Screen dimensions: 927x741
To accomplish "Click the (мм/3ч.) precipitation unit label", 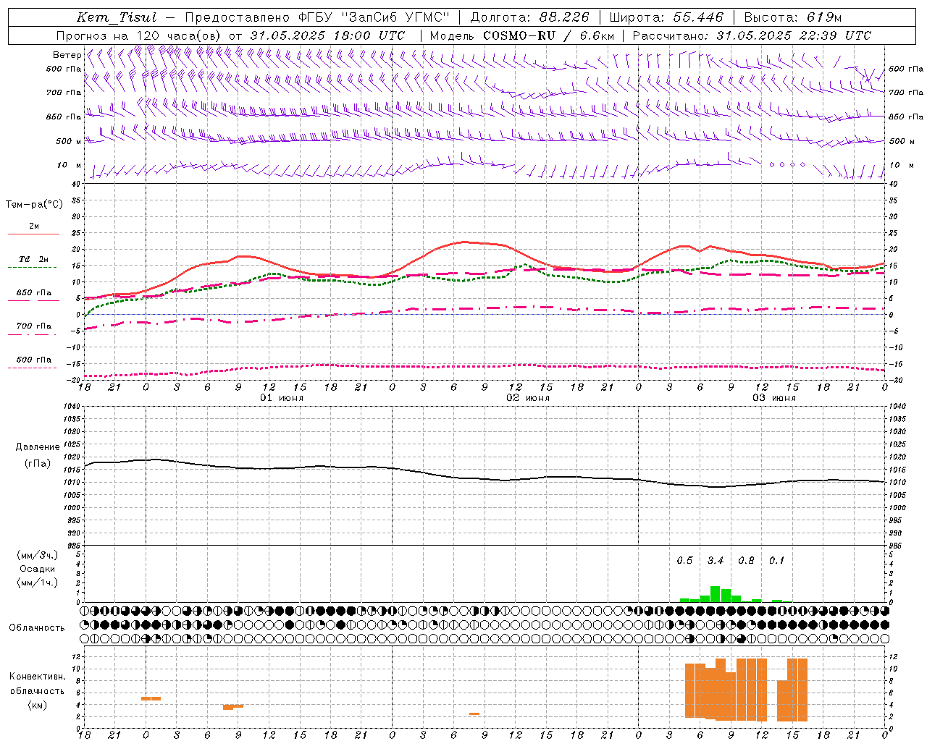I will [x=38, y=556].
